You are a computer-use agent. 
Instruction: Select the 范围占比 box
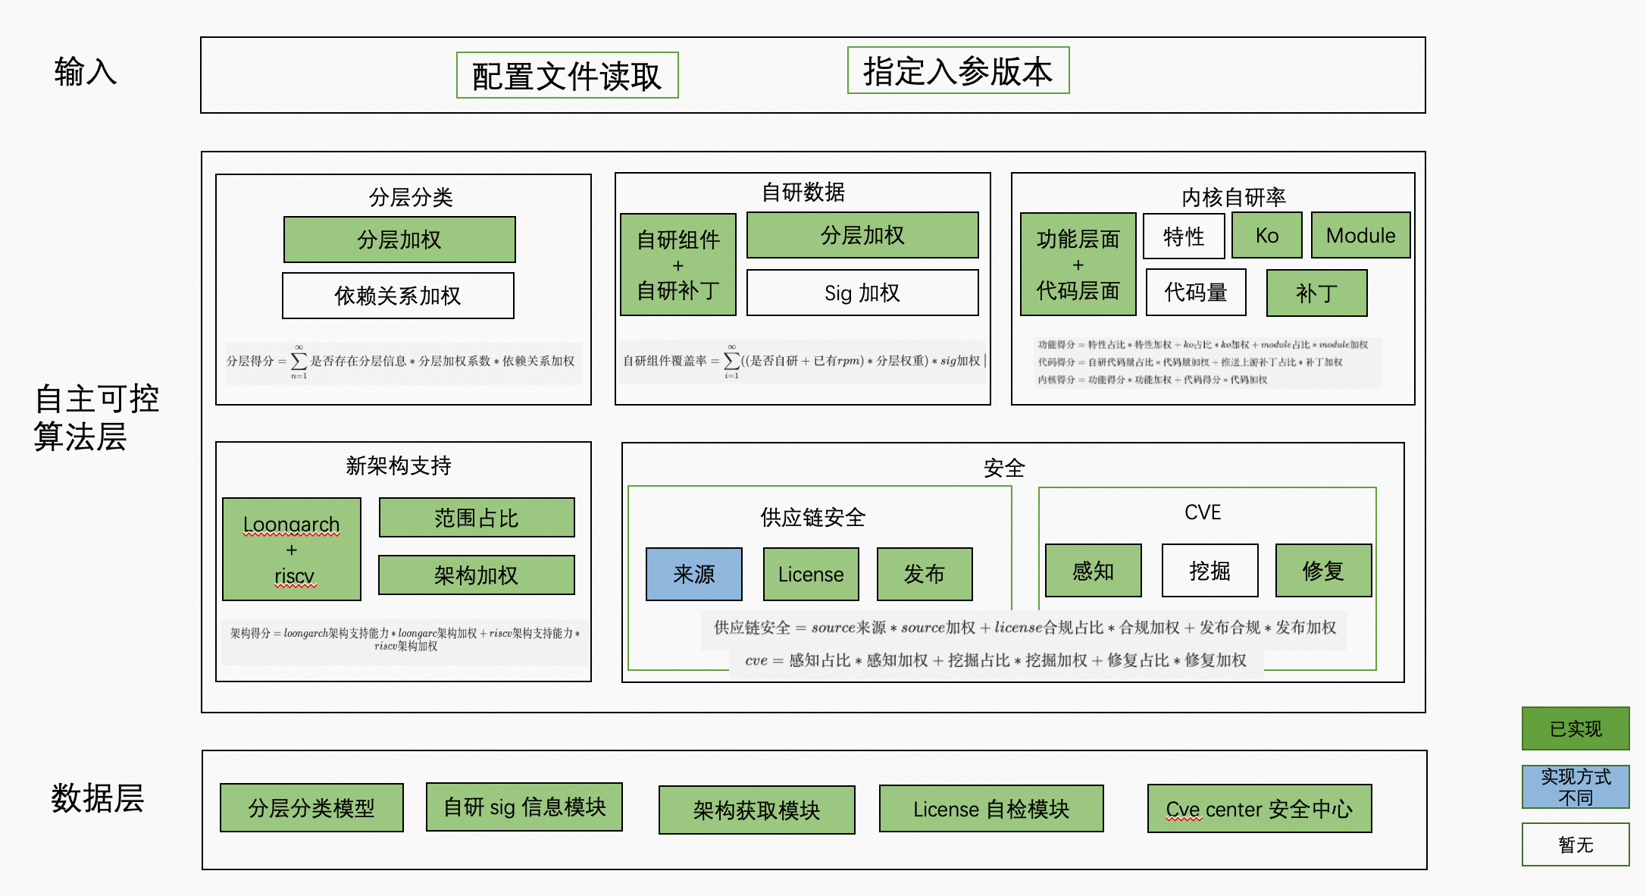(476, 518)
